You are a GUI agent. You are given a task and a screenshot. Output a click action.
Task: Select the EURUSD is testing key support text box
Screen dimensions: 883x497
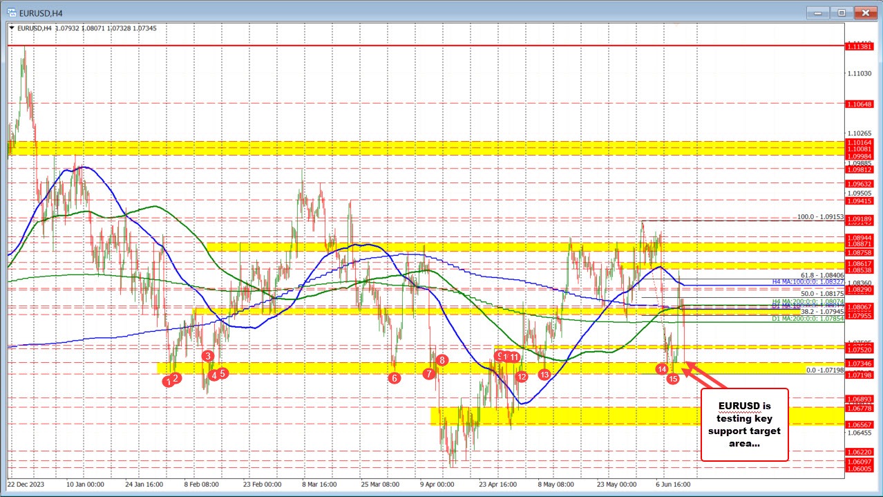tap(745, 425)
